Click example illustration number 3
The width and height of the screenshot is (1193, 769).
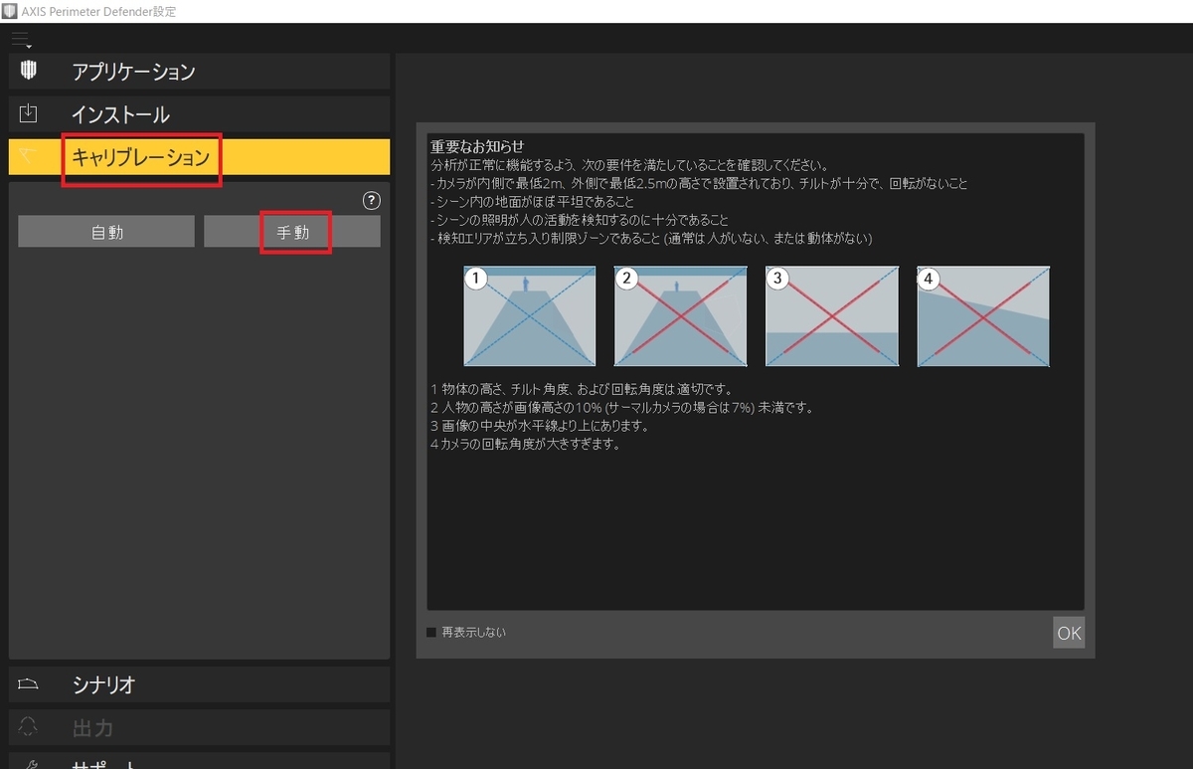pos(831,315)
